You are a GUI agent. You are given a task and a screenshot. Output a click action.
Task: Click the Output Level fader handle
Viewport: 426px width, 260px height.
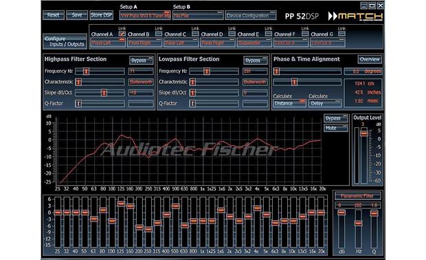coord(364,133)
